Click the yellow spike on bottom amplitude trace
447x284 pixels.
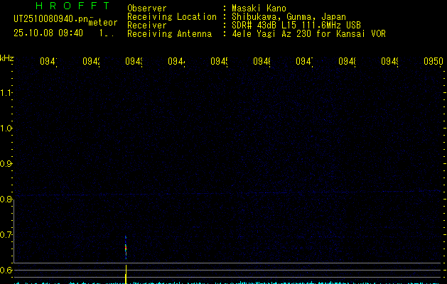pyautogui.click(x=126, y=275)
